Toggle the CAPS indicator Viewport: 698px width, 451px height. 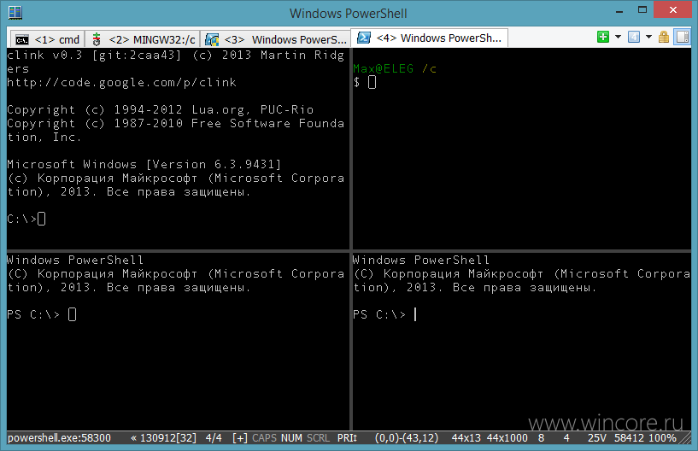pyautogui.click(x=265, y=438)
